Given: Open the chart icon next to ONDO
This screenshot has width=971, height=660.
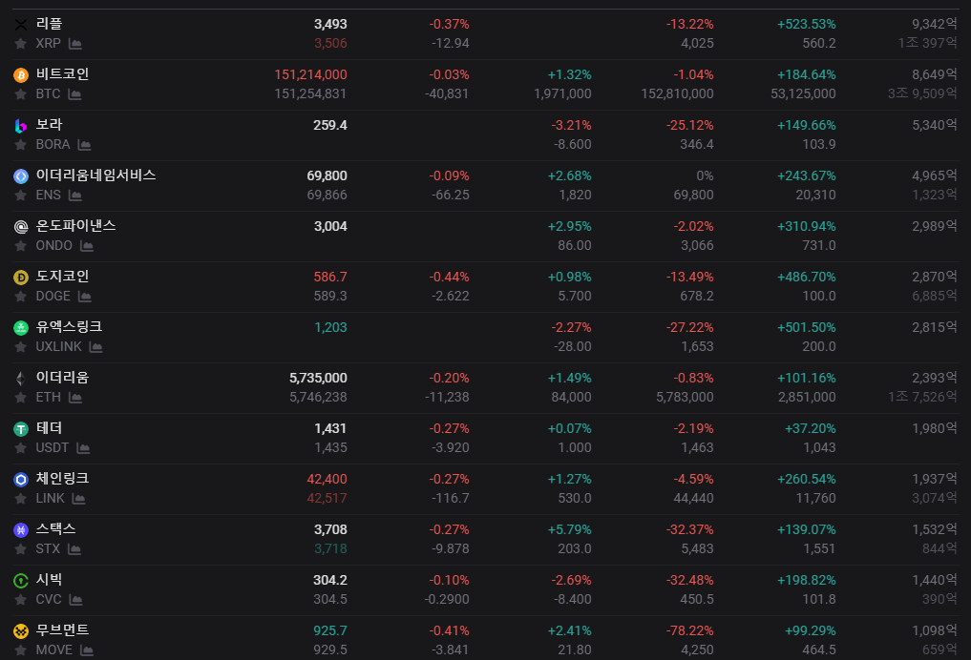Looking at the screenshot, I should tap(87, 247).
